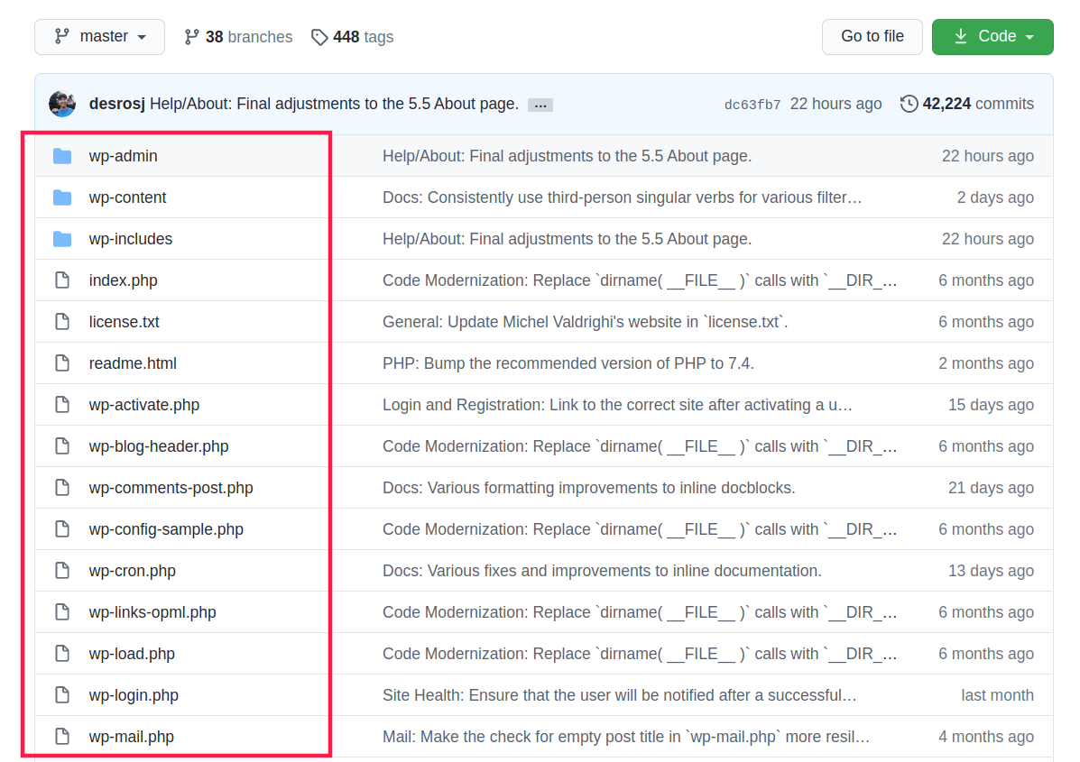Click the wp-config-sample.php file icon
1080x762 pixels.
[62, 528]
